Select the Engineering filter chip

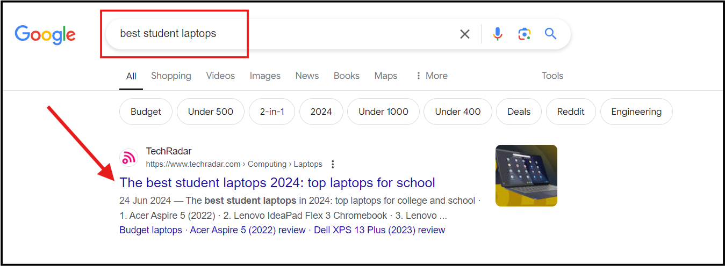(636, 112)
